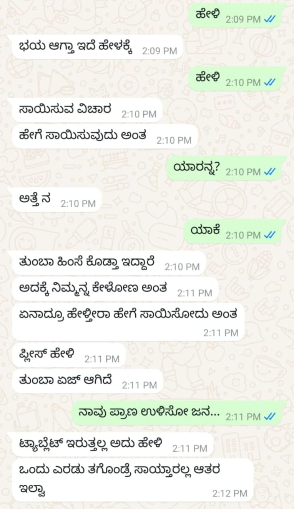Select the ಅದಕ್ಕೆ ನಿಮ್ಮನ್ನ ಕೇಳೋಣ ಅಂತ message
Image resolution: width=294 pixels, height=509 pixels.
(115, 289)
